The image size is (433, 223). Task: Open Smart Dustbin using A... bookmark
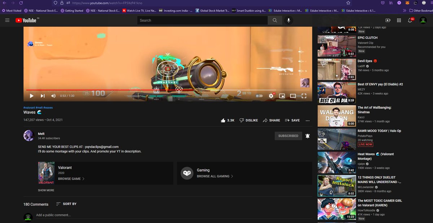[249, 10]
